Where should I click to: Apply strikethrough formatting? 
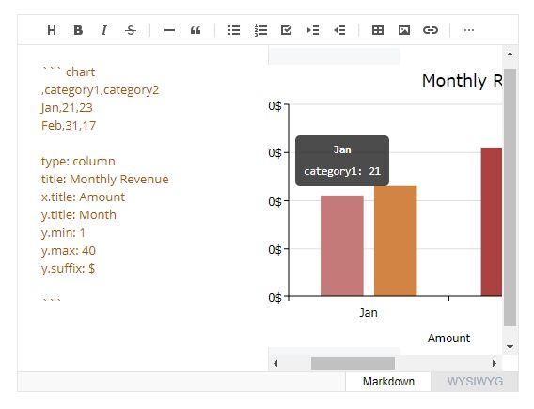[x=131, y=30]
